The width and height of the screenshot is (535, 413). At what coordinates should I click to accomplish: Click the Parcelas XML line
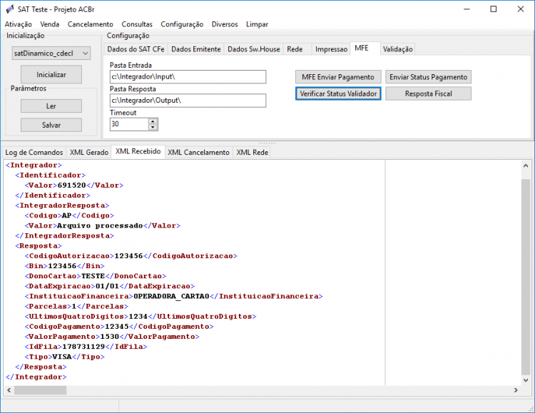click(76, 307)
